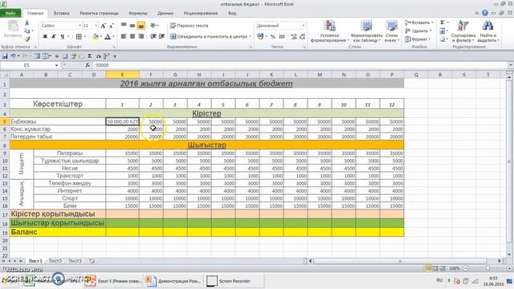Viewport: 514px width, 289px height.
Task: Click the font color A icon
Action: (108, 37)
